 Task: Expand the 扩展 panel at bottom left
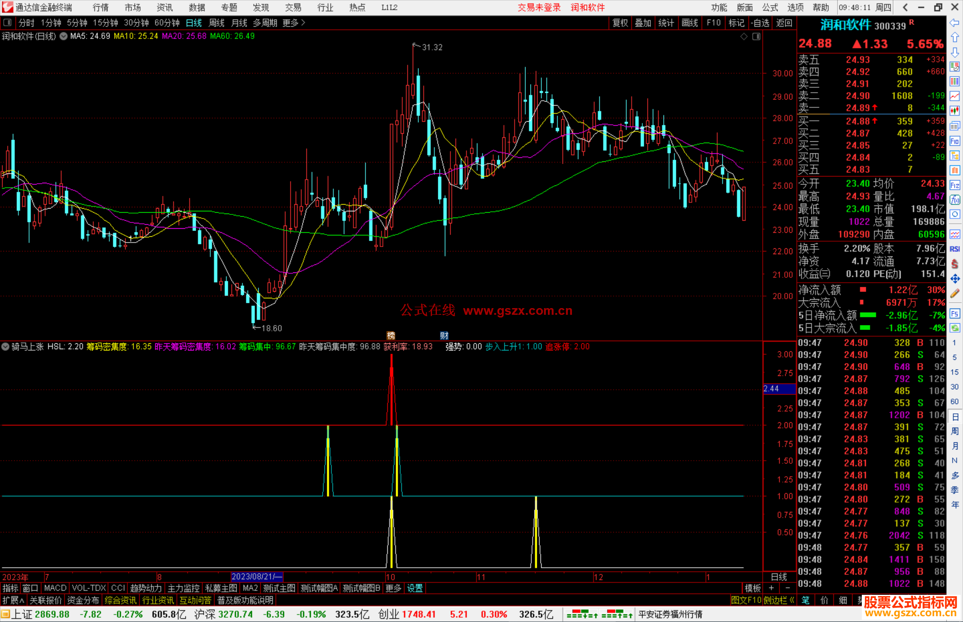(13, 600)
